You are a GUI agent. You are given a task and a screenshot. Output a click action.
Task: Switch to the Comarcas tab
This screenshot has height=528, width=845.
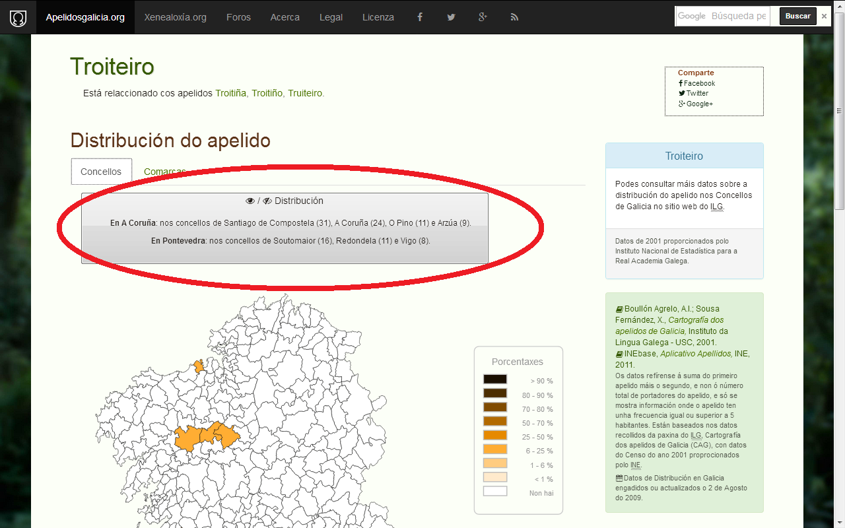tap(164, 172)
